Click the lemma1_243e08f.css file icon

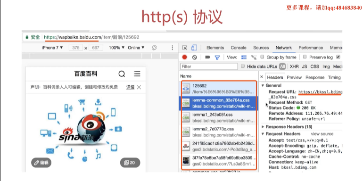pos(186,117)
